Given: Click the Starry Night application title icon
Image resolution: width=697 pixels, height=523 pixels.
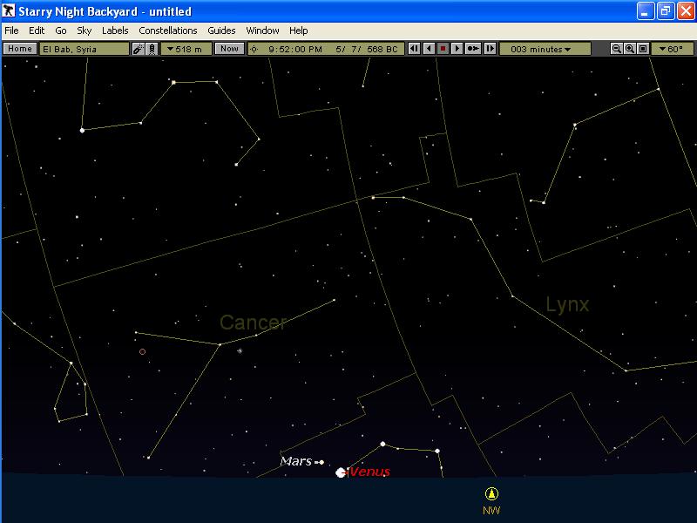Looking at the screenshot, I should [9, 10].
